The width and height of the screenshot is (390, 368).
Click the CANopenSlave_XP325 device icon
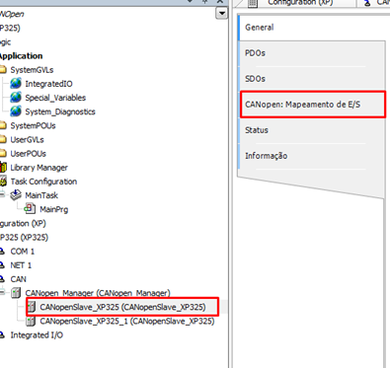(31, 307)
